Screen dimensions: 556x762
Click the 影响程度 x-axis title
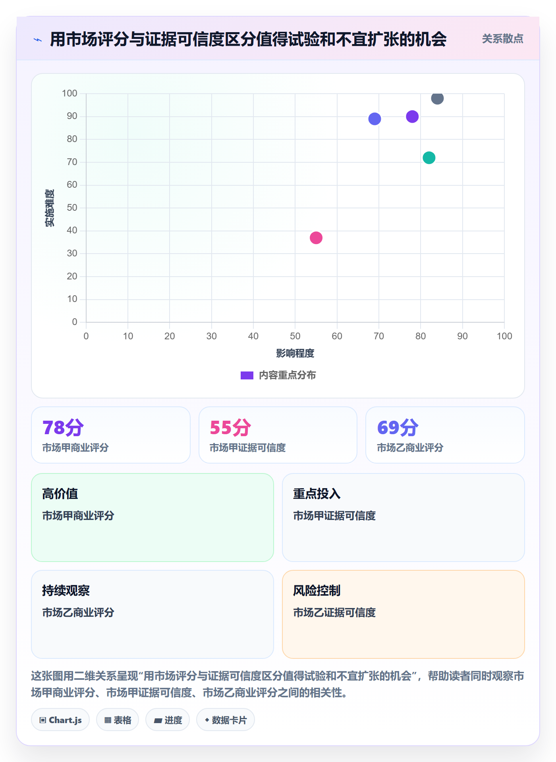tap(295, 353)
